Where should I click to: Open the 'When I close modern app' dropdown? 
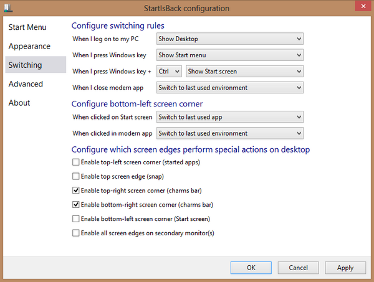pos(229,87)
